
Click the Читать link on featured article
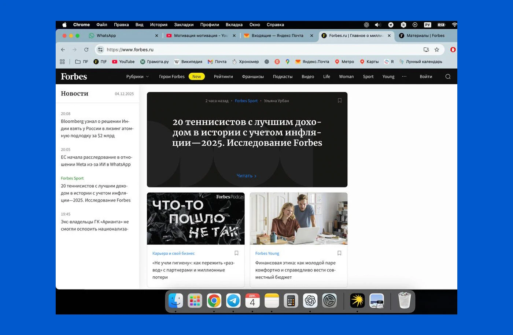coord(246,176)
